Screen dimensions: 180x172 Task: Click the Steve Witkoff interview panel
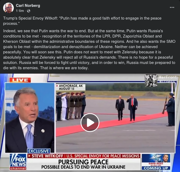click(x=30, y=118)
